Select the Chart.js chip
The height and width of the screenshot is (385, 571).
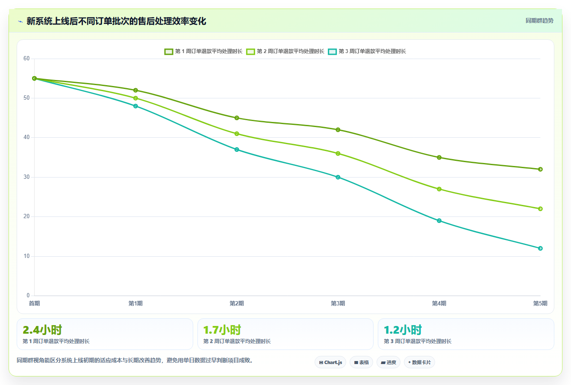point(330,362)
